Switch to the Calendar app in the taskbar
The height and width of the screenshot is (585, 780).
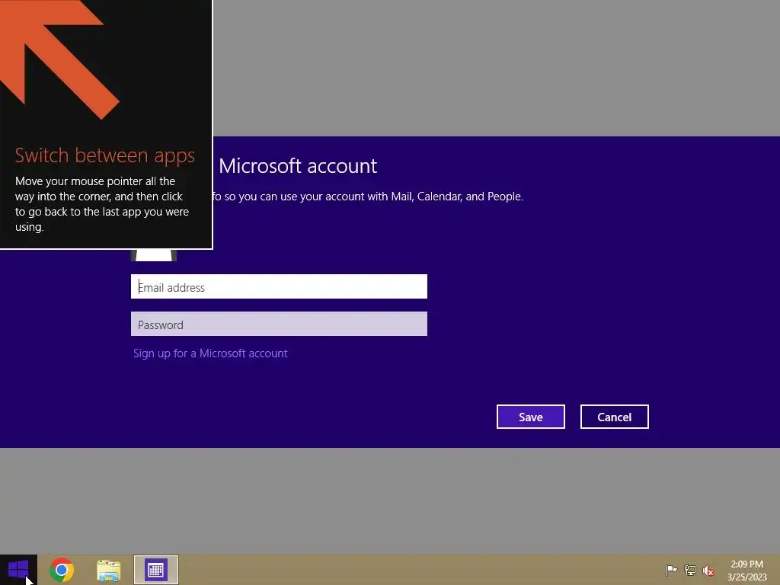[155, 570]
